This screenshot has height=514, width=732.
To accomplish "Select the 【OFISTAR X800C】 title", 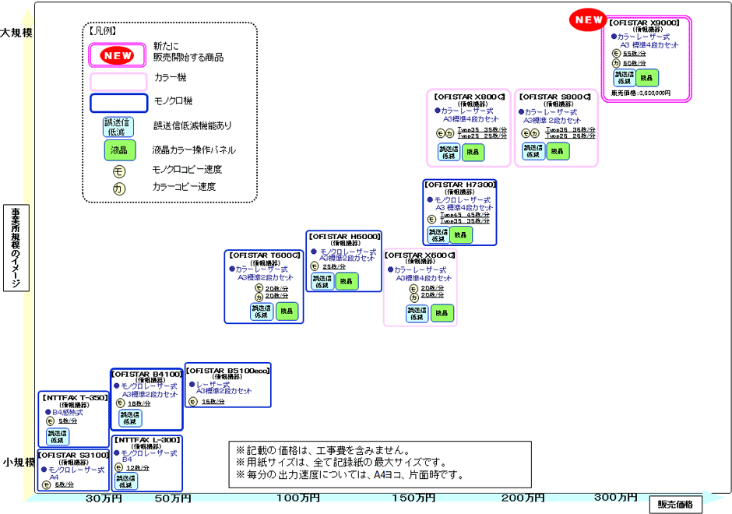I will coord(469,97).
